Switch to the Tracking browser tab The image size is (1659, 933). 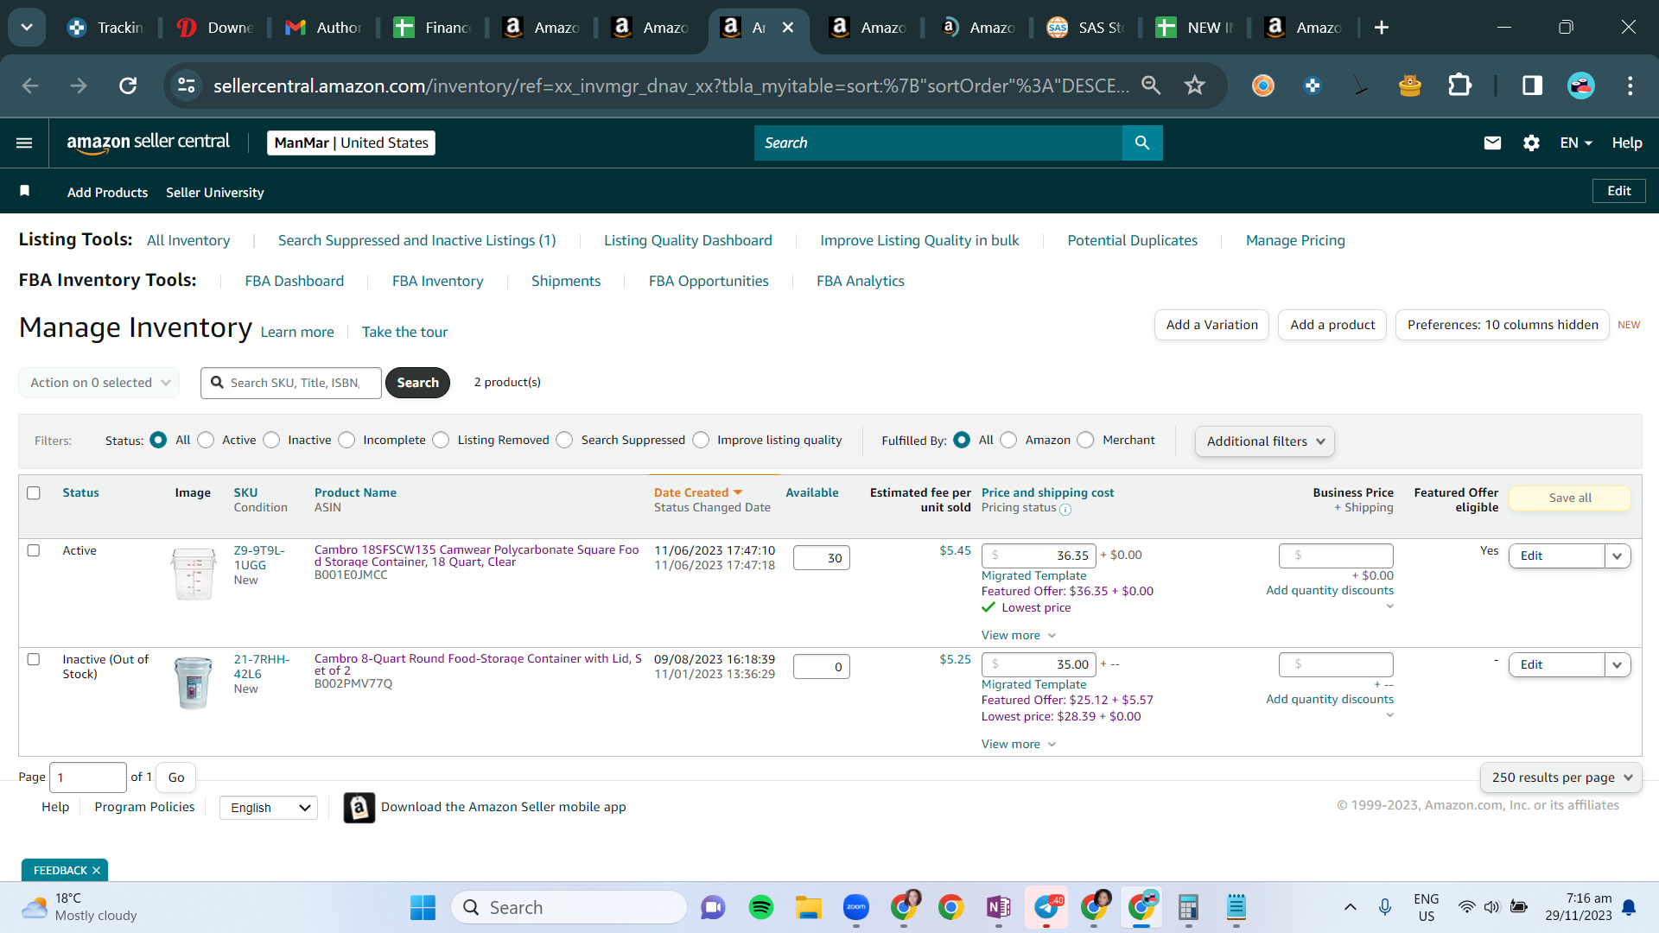click(106, 28)
